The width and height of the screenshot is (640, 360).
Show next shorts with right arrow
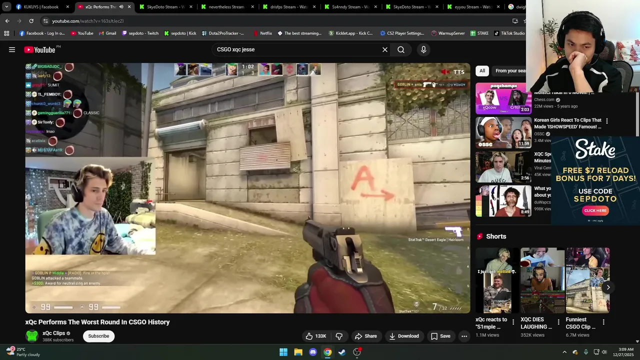608,287
